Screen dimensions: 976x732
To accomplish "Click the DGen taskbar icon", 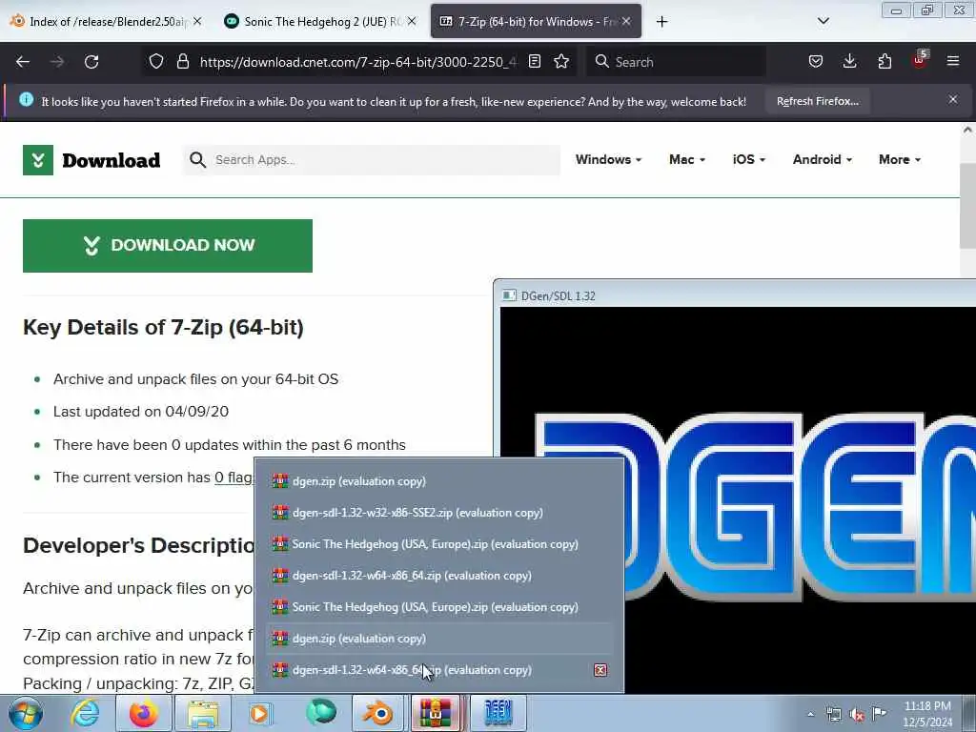I will (498, 713).
